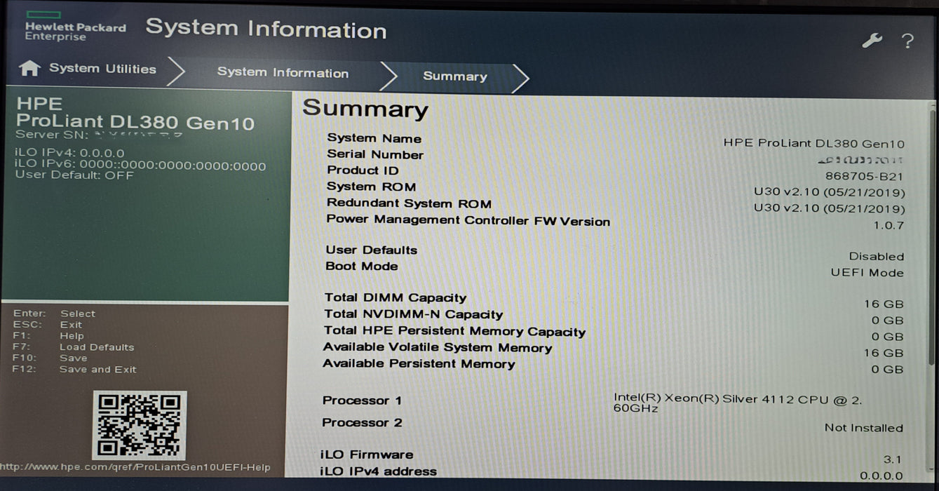Click the home icon in breadcrumb
This screenshot has height=491, width=939.
click(29, 69)
